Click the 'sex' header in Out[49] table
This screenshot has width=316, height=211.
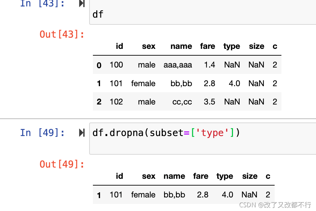(x=149, y=176)
